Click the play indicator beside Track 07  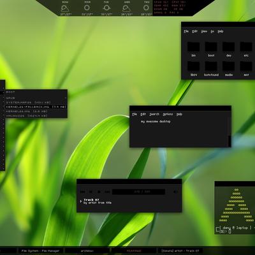click(x=81, y=201)
